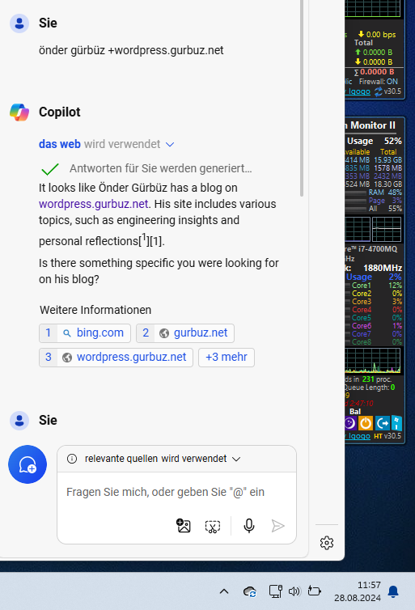Click the info icon beside relevante quellen

(x=72, y=459)
